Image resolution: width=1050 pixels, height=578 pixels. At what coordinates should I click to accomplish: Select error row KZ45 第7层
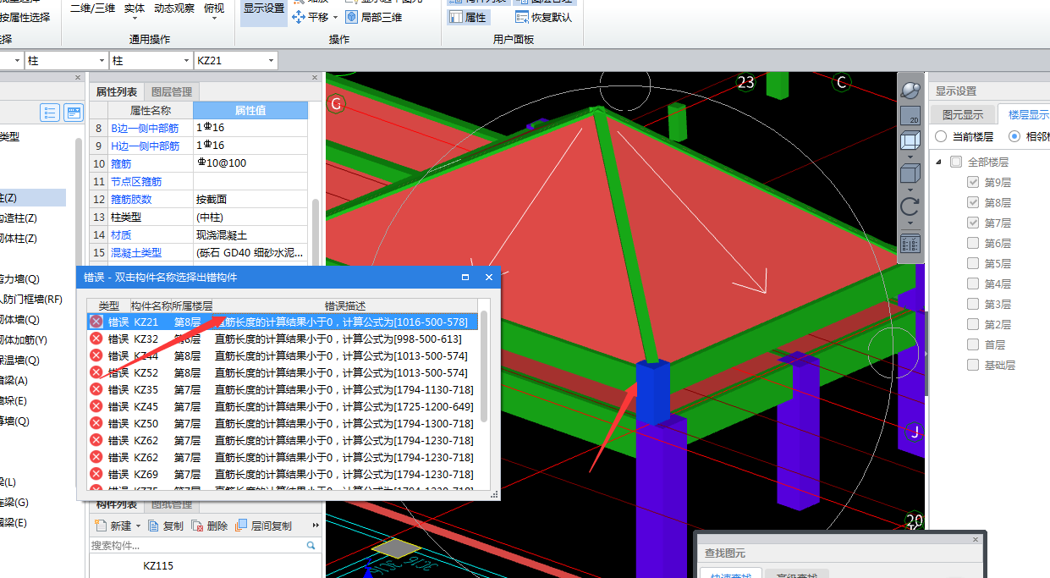(x=283, y=406)
